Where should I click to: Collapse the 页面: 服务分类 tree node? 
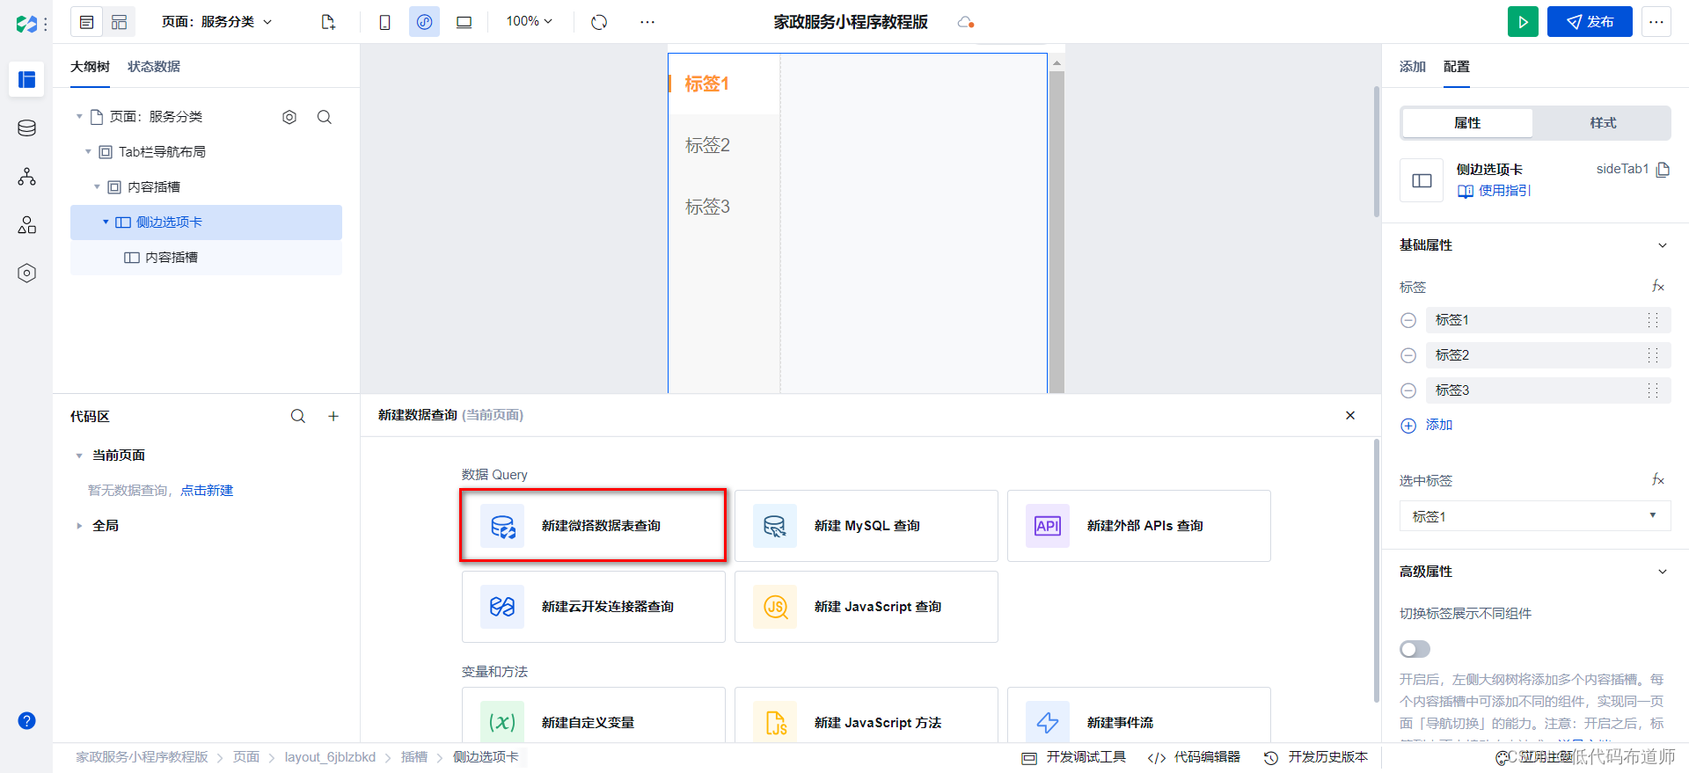[x=79, y=117]
